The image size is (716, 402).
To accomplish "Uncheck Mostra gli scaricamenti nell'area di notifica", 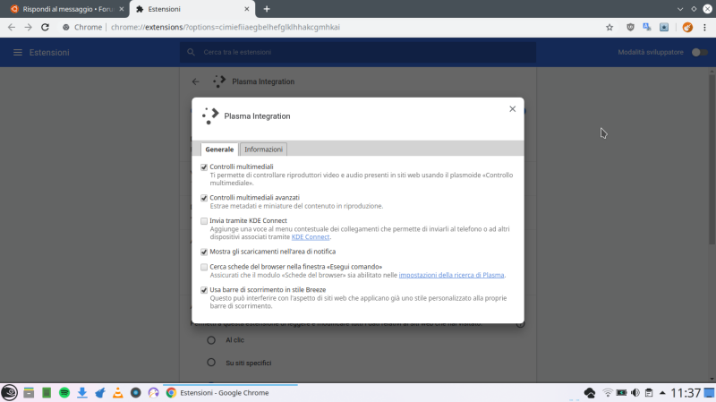I will (204, 252).
